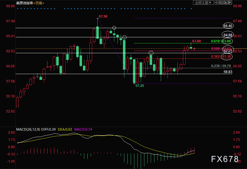Click the 58.83 support line label

coord(228,72)
